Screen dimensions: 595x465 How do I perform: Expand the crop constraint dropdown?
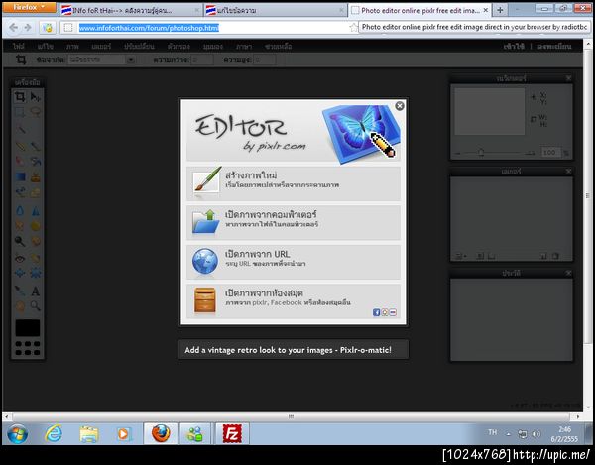(131, 59)
